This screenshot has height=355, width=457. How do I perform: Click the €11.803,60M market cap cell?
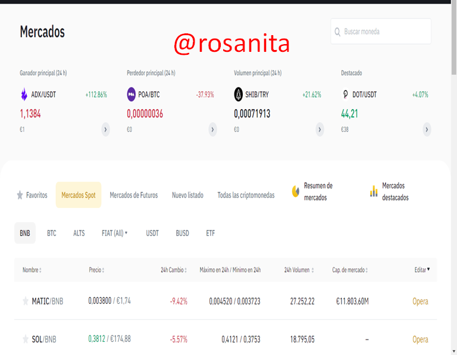[x=352, y=301]
